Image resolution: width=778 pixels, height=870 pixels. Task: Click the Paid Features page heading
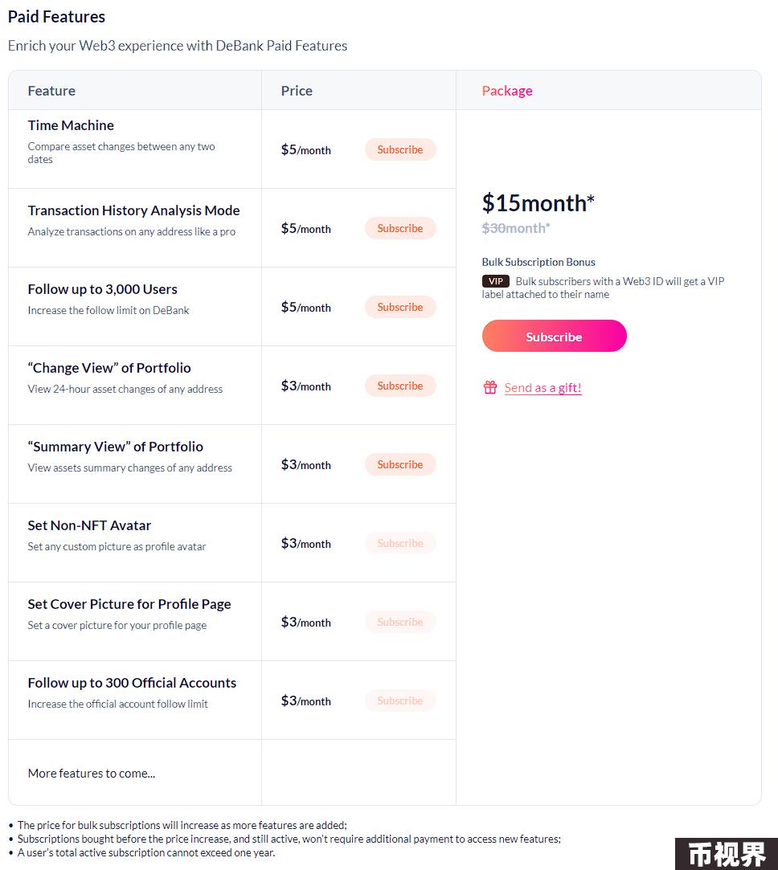(56, 17)
